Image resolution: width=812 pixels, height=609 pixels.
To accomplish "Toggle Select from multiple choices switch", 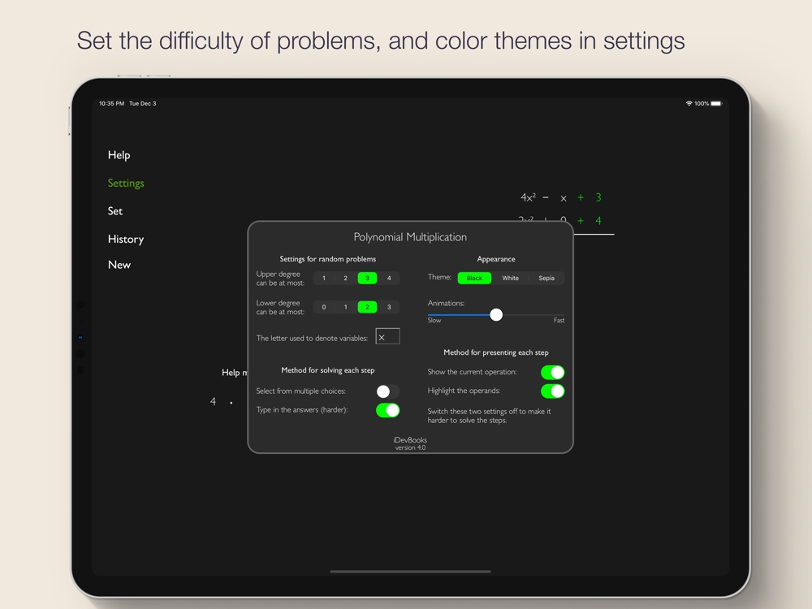I will (388, 391).
